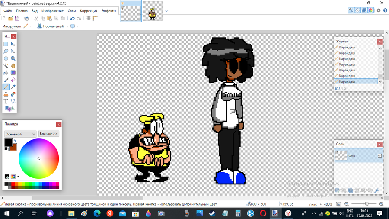
Task: Select the Eraser tool
Action: pyautogui.click(x=13, y=80)
